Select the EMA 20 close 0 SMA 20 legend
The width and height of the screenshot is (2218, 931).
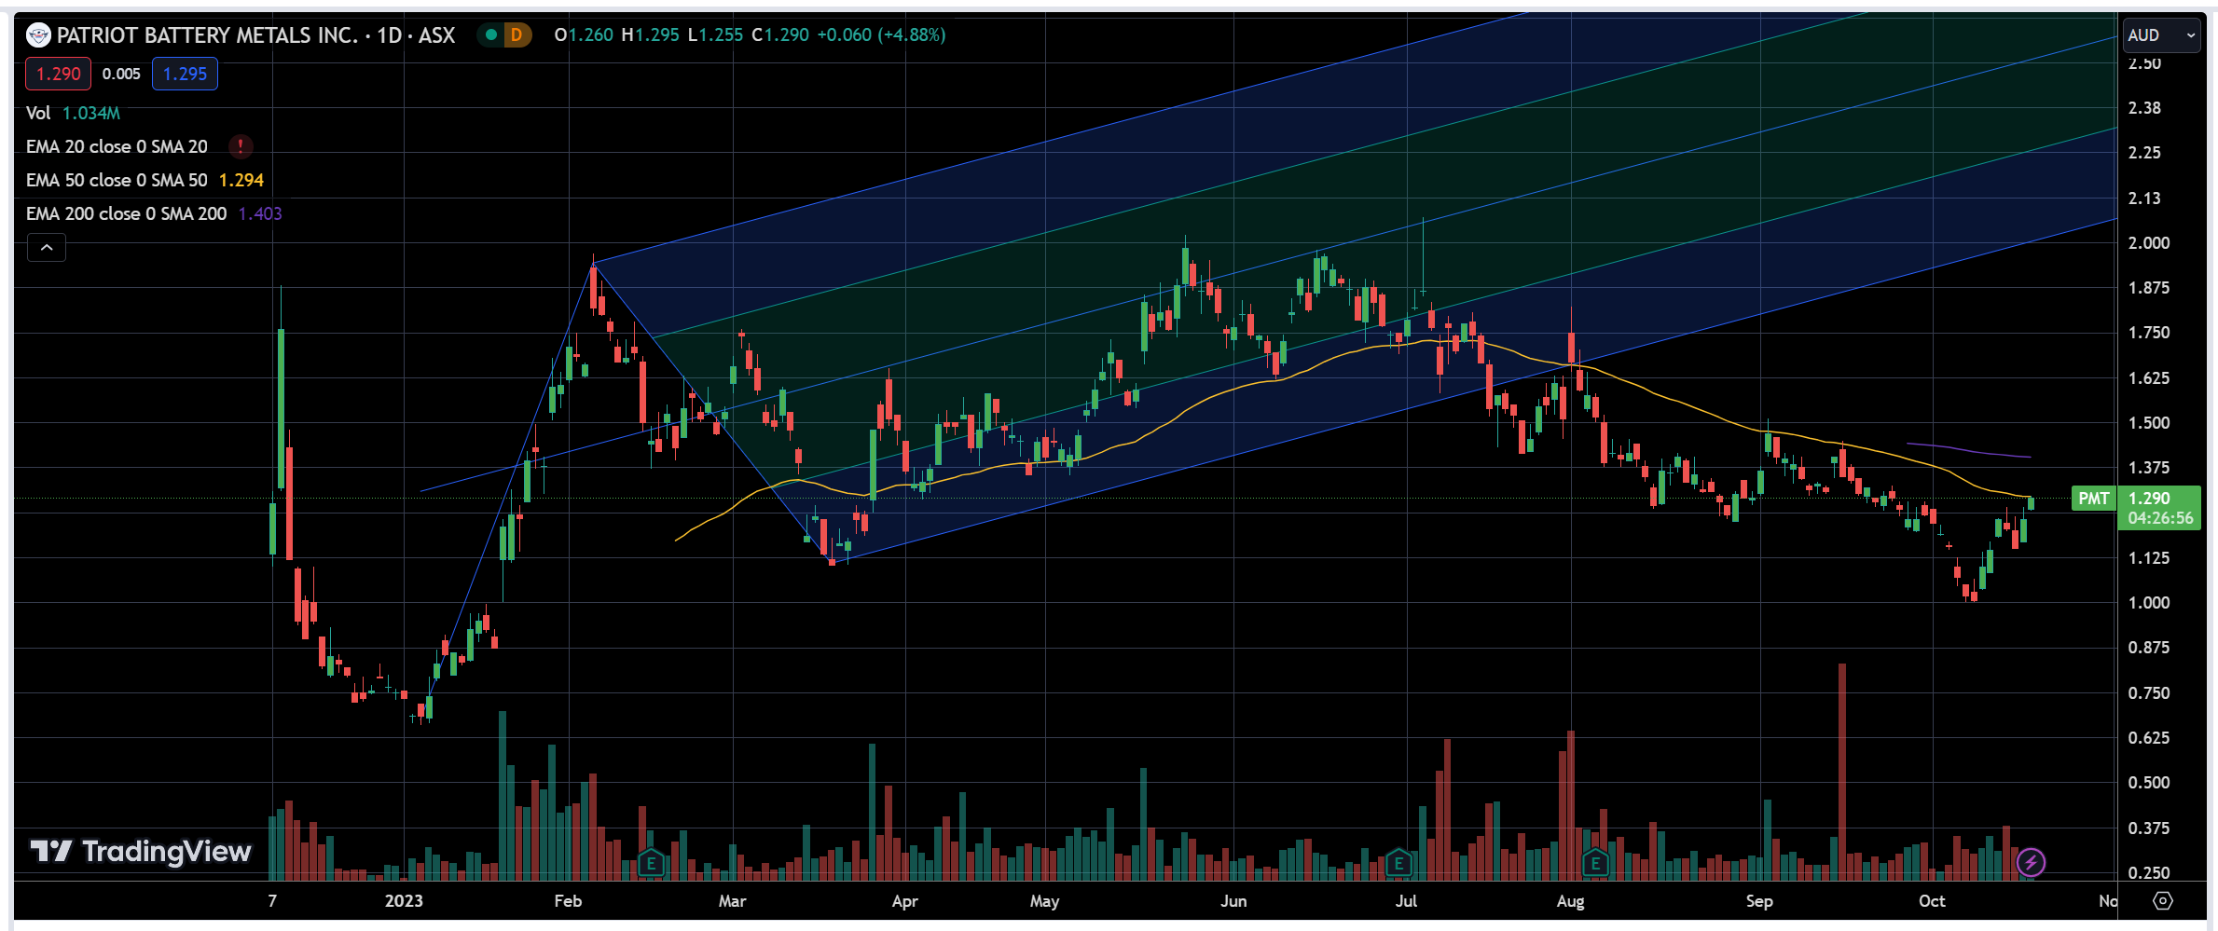[117, 146]
